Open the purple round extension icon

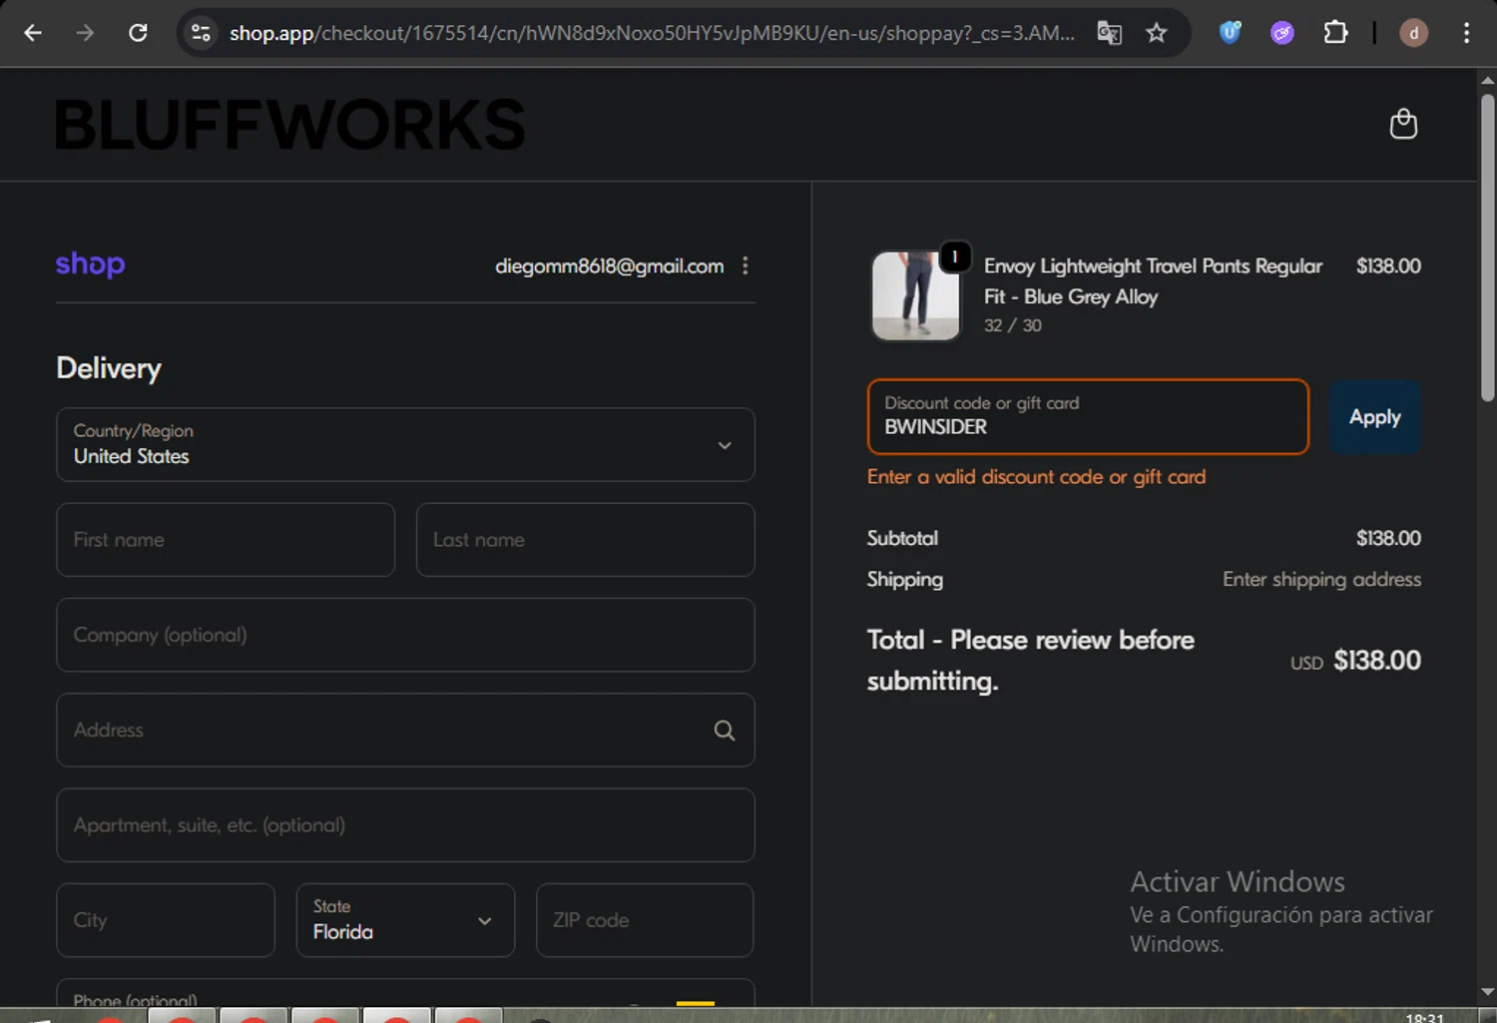pos(1282,33)
